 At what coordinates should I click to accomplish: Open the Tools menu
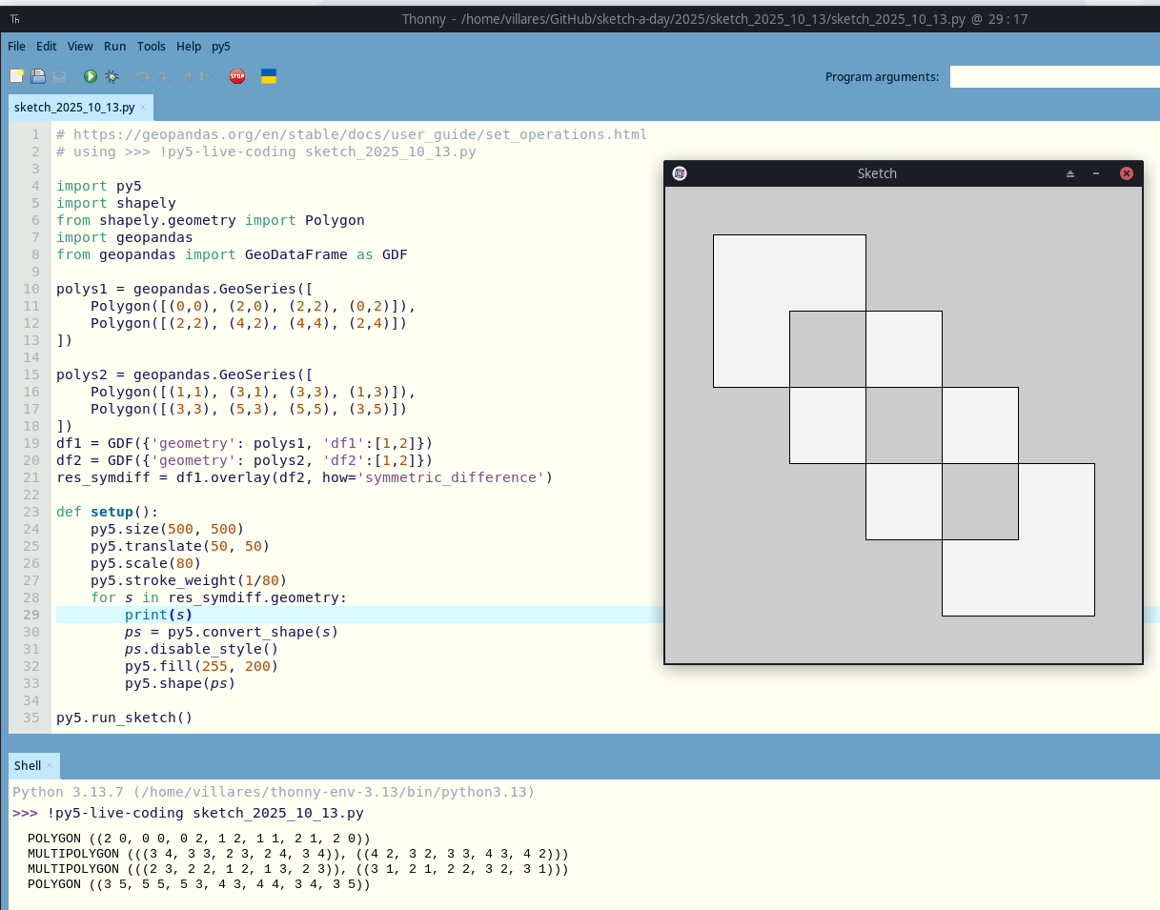click(151, 46)
